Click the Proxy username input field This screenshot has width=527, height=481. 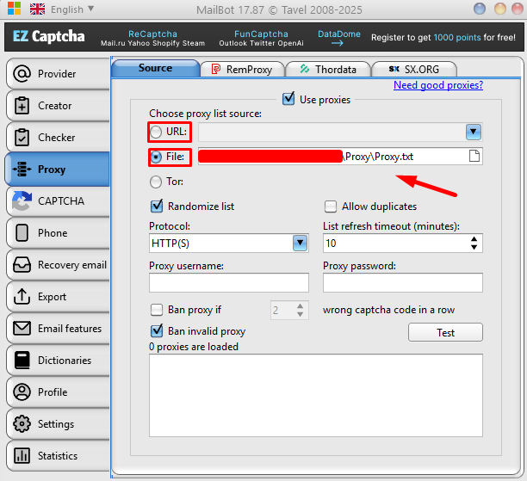pyautogui.click(x=229, y=282)
